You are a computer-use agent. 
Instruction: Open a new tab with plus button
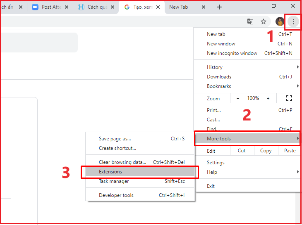pos(219,7)
